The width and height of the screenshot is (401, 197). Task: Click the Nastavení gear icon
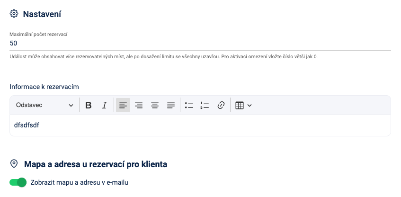tap(14, 14)
